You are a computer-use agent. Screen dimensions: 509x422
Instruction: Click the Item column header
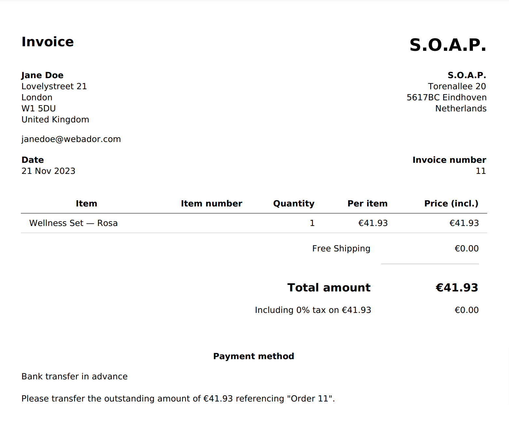click(86, 204)
